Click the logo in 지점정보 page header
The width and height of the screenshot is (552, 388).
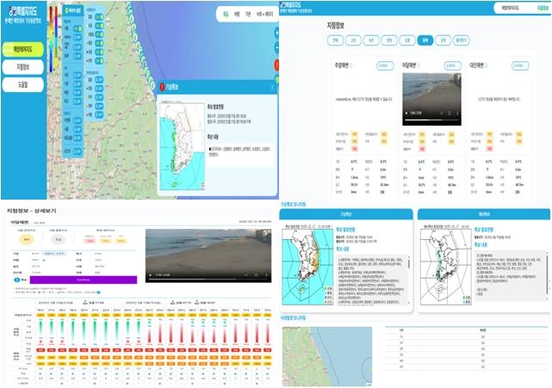pos(295,8)
